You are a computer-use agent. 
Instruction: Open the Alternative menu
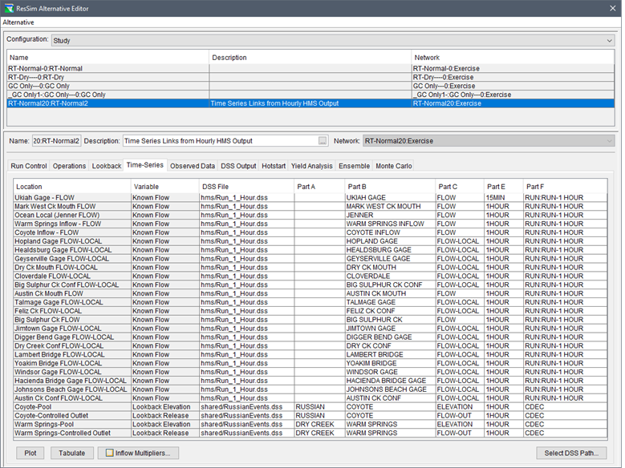tap(18, 22)
